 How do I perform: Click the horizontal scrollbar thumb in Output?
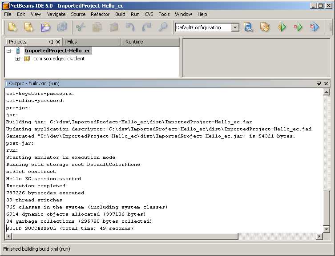125,236
